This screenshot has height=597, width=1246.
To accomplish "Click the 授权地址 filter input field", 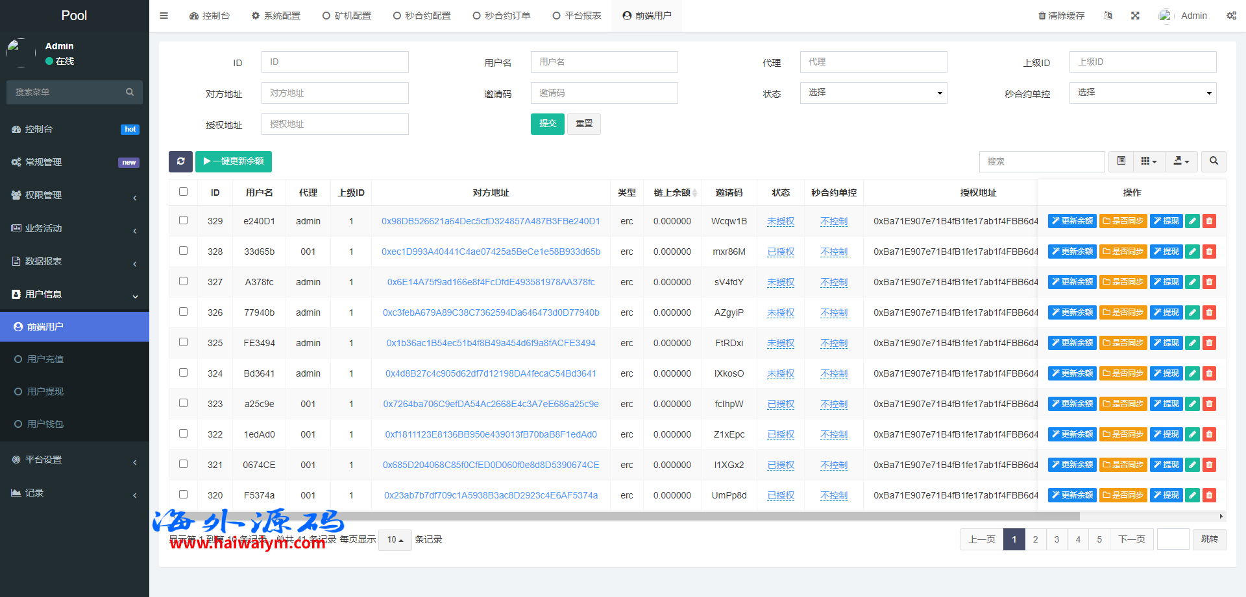I will [x=335, y=124].
